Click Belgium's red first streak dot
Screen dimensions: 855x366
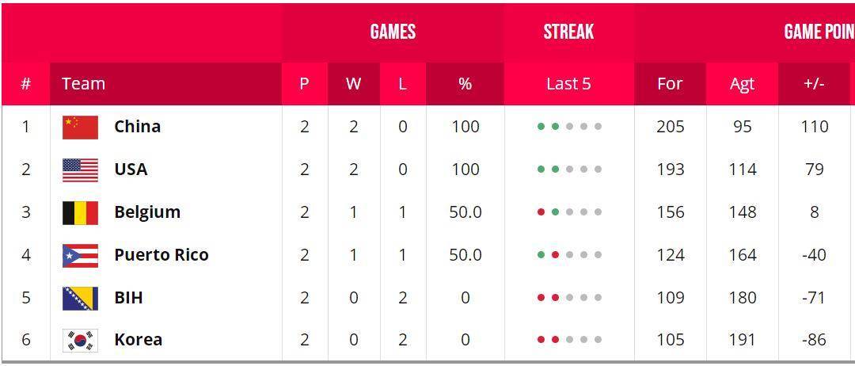click(541, 212)
